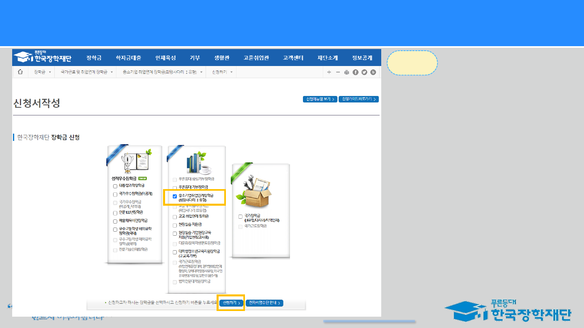Click the 한국장학재단 logo in the header
This screenshot has height=328, width=584.
click(43, 58)
